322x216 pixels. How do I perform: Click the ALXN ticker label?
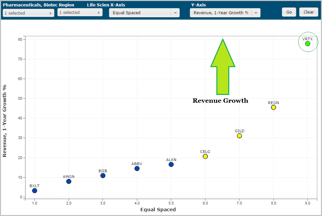point(171,160)
